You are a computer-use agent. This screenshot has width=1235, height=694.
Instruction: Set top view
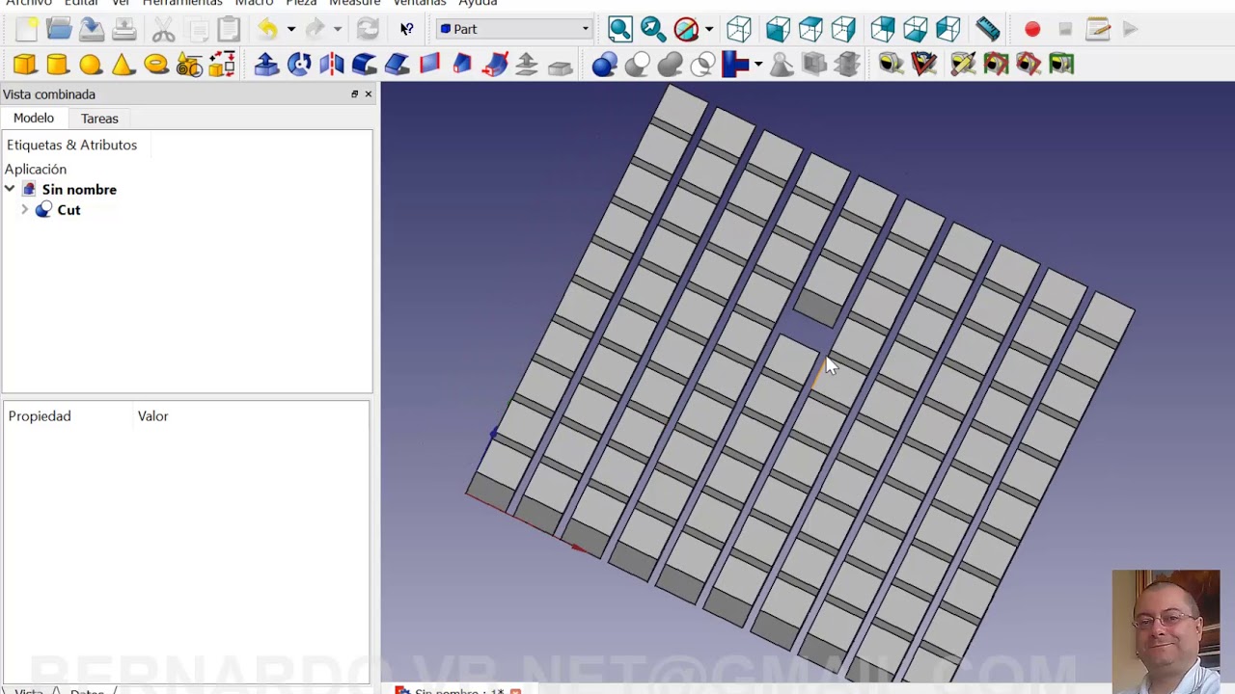[x=810, y=30]
